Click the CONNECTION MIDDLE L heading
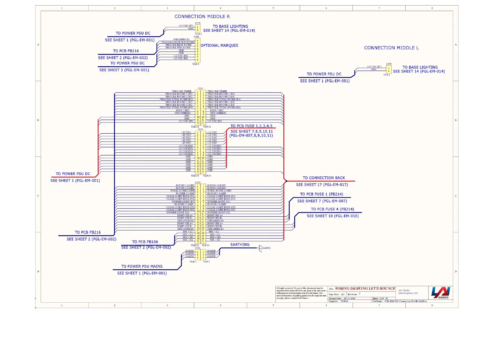 (391, 48)
